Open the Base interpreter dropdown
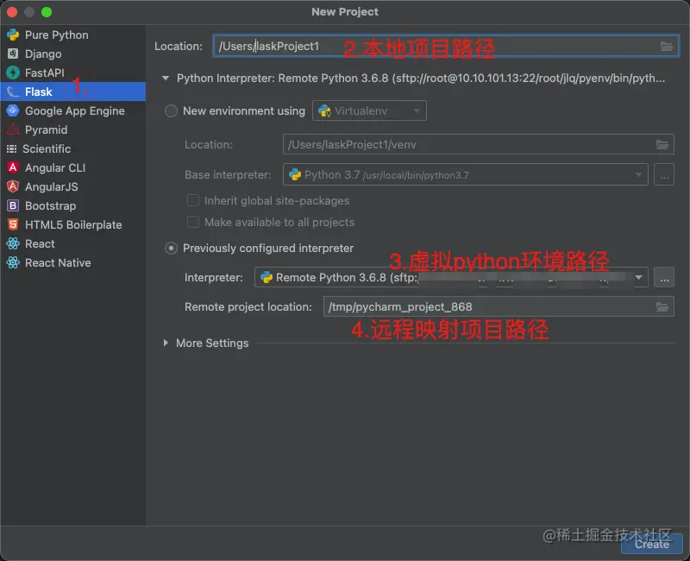The image size is (690, 561). (x=465, y=175)
